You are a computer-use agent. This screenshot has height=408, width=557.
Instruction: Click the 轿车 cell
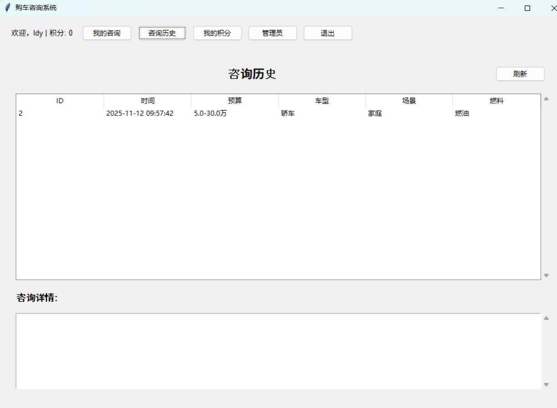tap(288, 114)
